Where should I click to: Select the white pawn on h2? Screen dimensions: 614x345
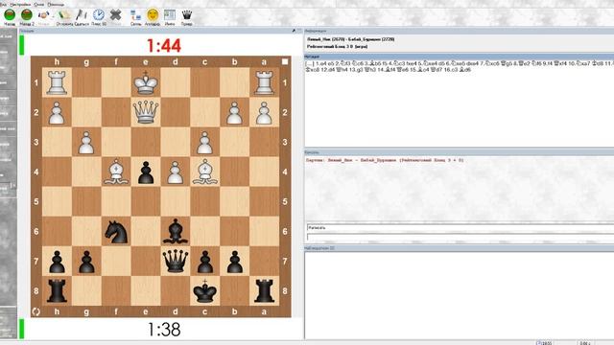[57, 113]
